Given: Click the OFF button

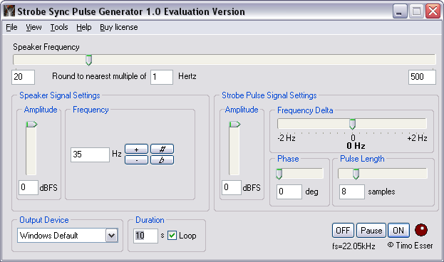Looking at the screenshot, I should pyautogui.click(x=343, y=231).
